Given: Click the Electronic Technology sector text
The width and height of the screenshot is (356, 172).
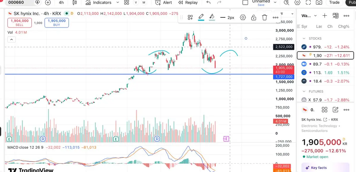Looking at the screenshot, I should [x=319, y=126].
